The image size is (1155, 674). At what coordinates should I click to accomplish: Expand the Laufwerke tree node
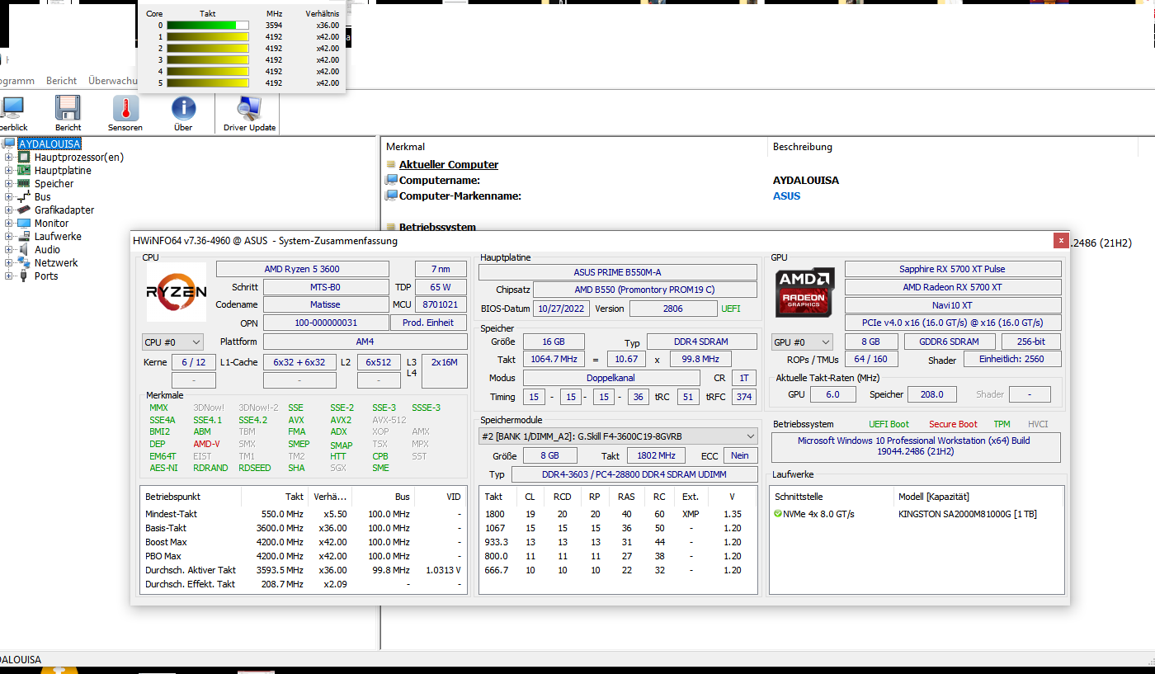[9, 236]
